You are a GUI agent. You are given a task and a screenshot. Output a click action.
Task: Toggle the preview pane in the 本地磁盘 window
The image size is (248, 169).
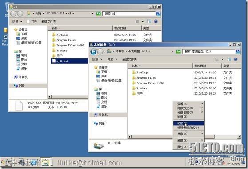click(229, 59)
